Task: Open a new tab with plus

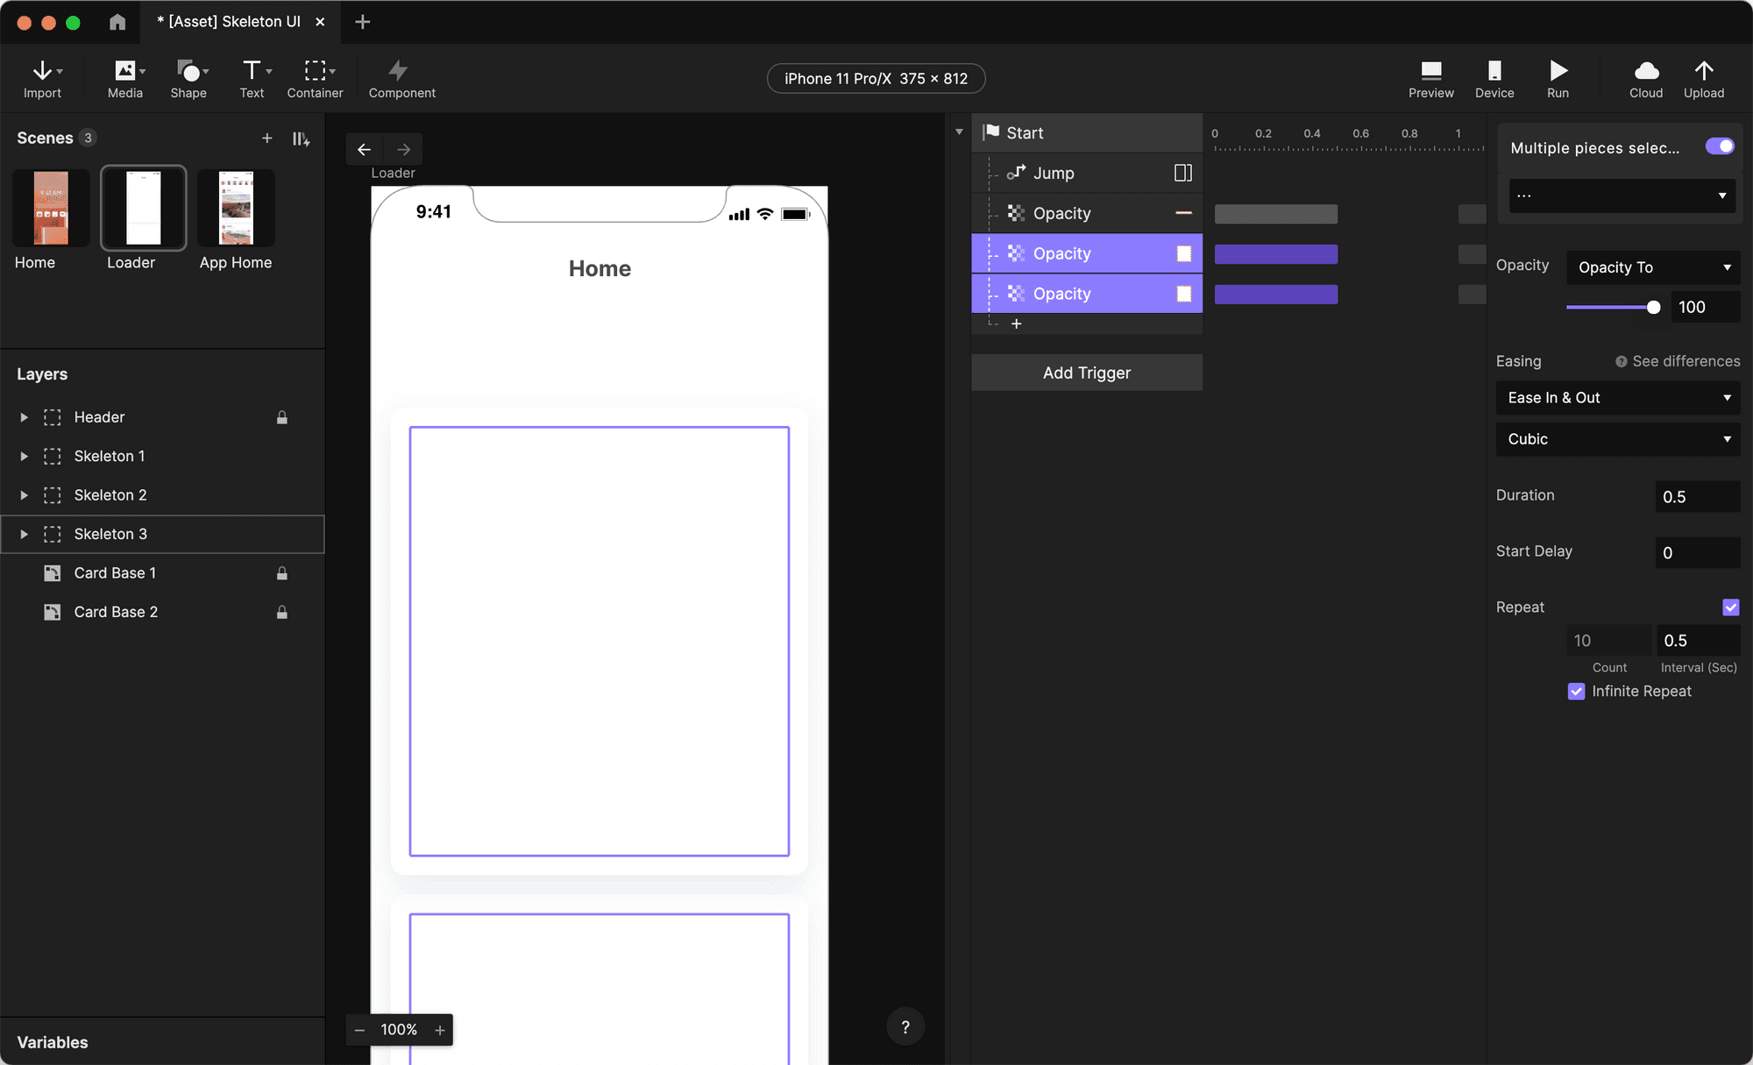Action: click(363, 22)
